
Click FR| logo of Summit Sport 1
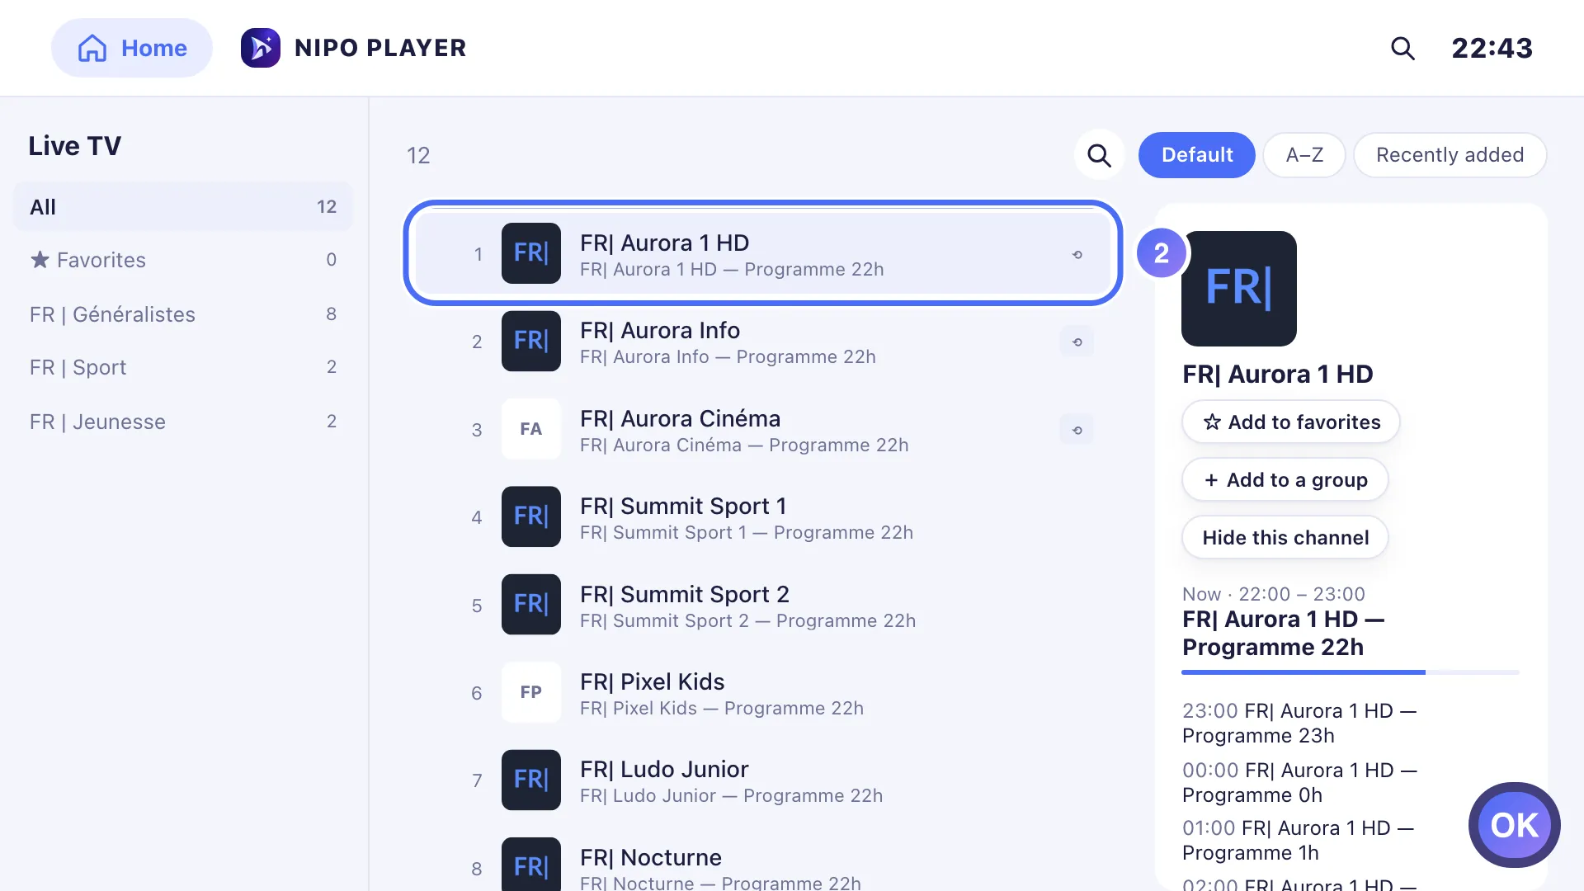point(531,516)
